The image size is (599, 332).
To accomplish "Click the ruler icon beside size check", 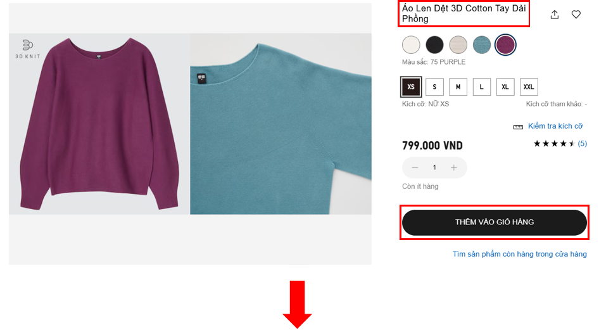I will (x=518, y=127).
